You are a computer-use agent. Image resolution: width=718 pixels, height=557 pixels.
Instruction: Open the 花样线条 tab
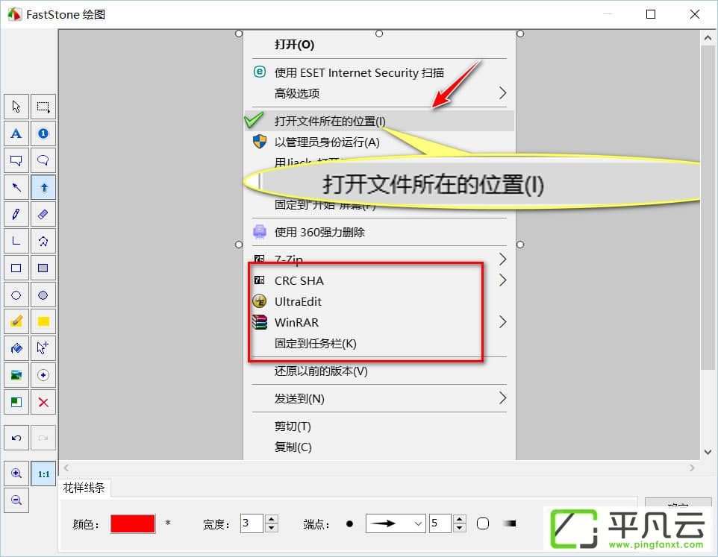pyautogui.click(x=84, y=488)
